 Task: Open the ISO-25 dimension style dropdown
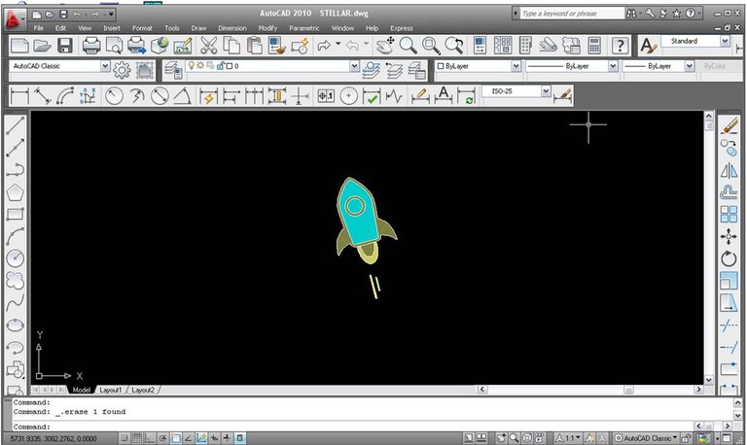coord(546,91)
